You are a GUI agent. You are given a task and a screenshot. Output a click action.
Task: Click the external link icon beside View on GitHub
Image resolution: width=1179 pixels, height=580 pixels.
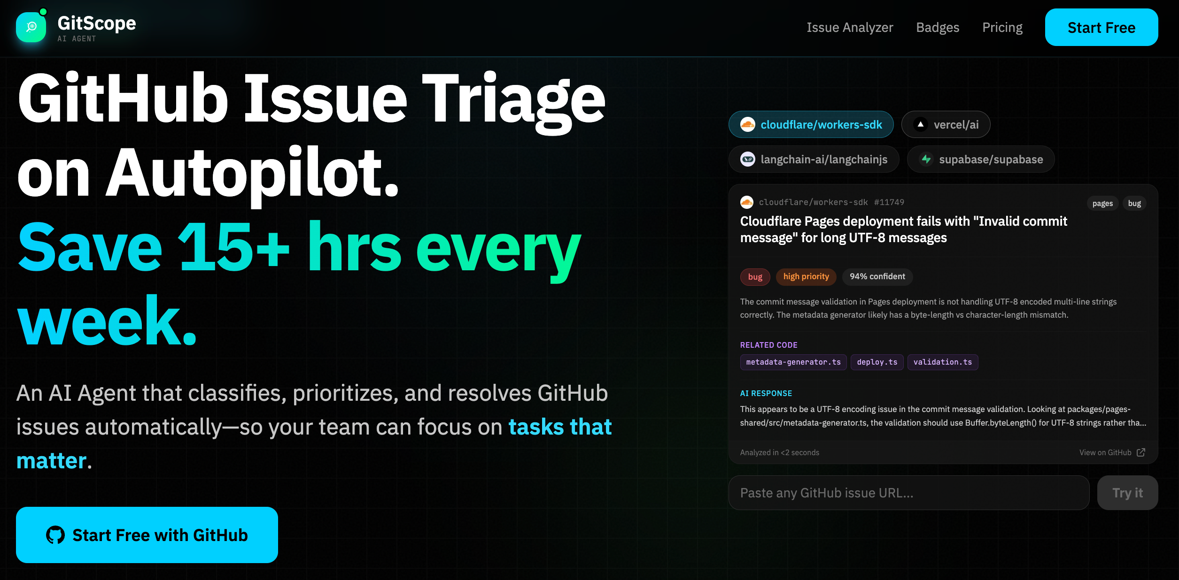click(1141, 452)
